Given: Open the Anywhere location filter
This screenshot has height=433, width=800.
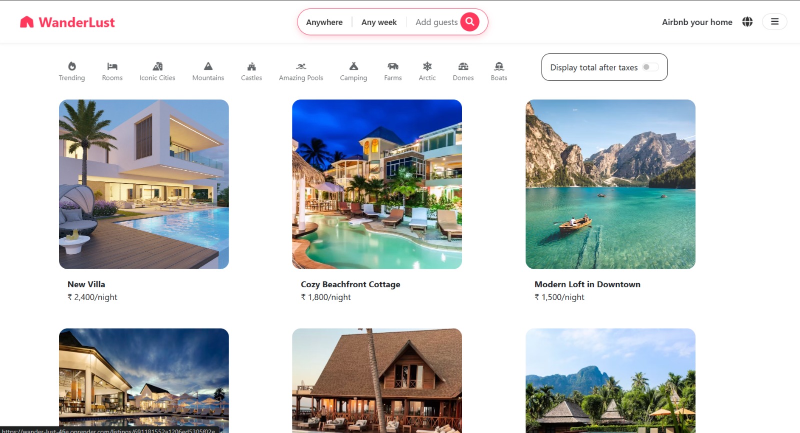Looking at the screenshot, I should click(x=324, y=22).
